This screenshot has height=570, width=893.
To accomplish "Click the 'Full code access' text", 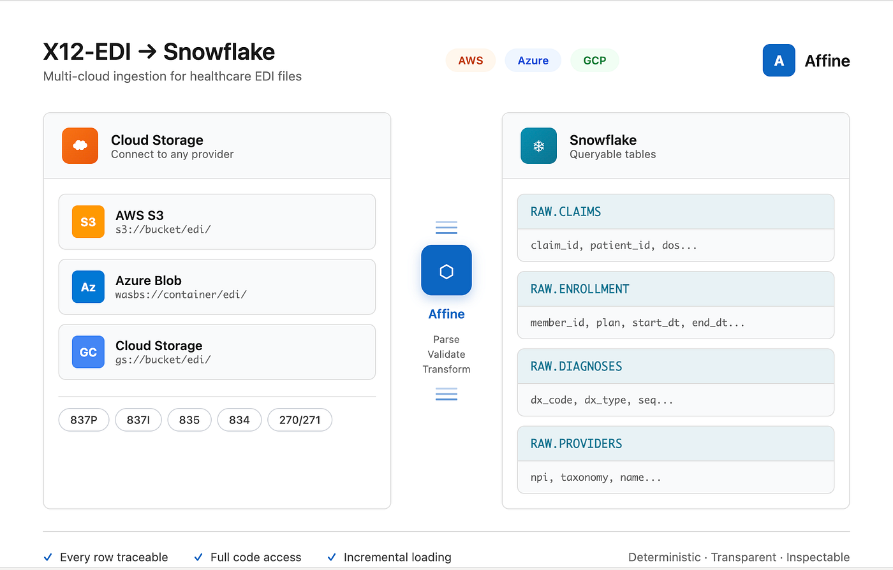I will pos(256,557).
